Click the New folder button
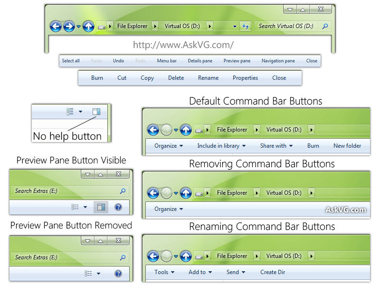Viewport: 380px width, 285px height. [348, 146]
